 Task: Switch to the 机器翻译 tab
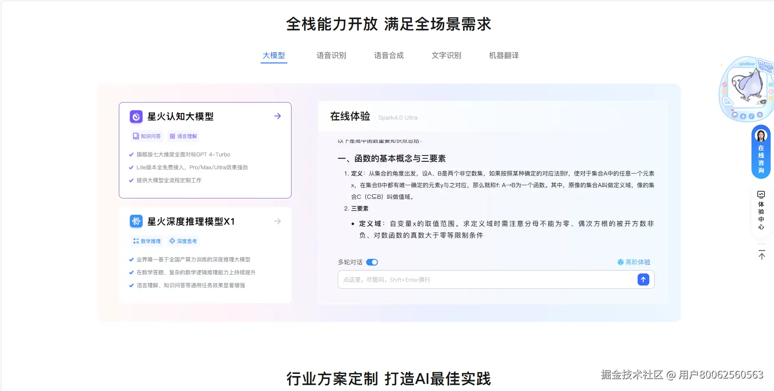(x=504, y=55)
